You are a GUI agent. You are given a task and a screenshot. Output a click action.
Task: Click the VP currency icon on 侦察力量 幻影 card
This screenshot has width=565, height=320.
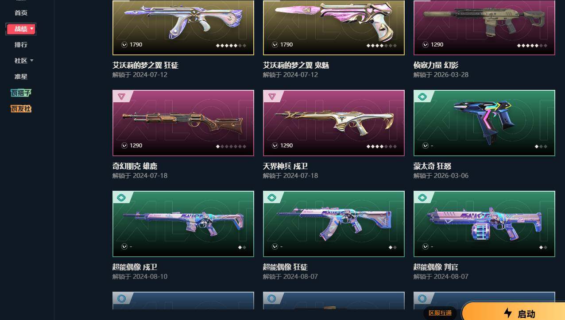pos(426,45)
